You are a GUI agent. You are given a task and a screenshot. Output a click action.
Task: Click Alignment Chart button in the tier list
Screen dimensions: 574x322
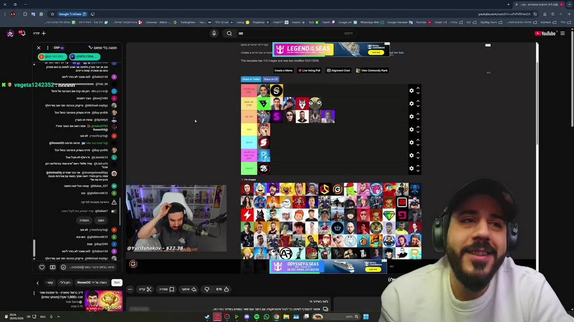click(x=339, y=71)
